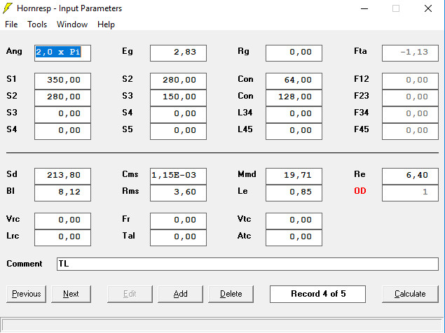
Task: Click the F45 field
Action: point(410,132)
